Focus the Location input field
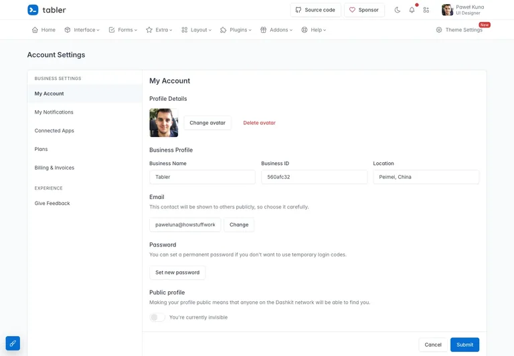514x356 pixels. click(x=426, y=177)
